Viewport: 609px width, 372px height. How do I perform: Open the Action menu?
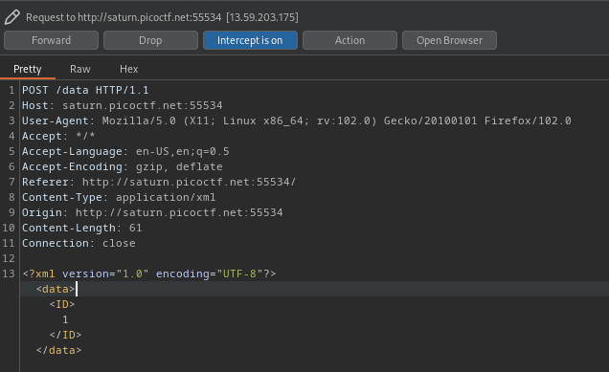point(350,40)
